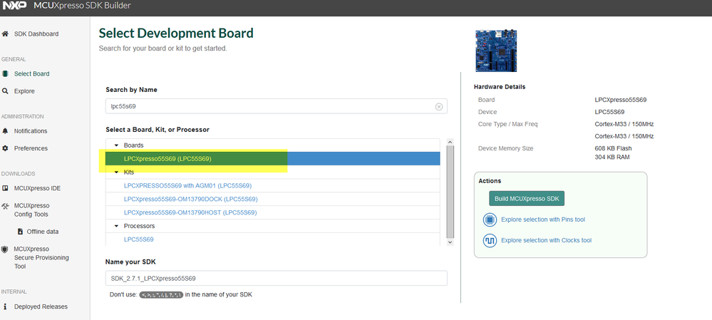Click Explore selection with Pins tool link
This screenshot has height=320, width=712.
point(543,220)
